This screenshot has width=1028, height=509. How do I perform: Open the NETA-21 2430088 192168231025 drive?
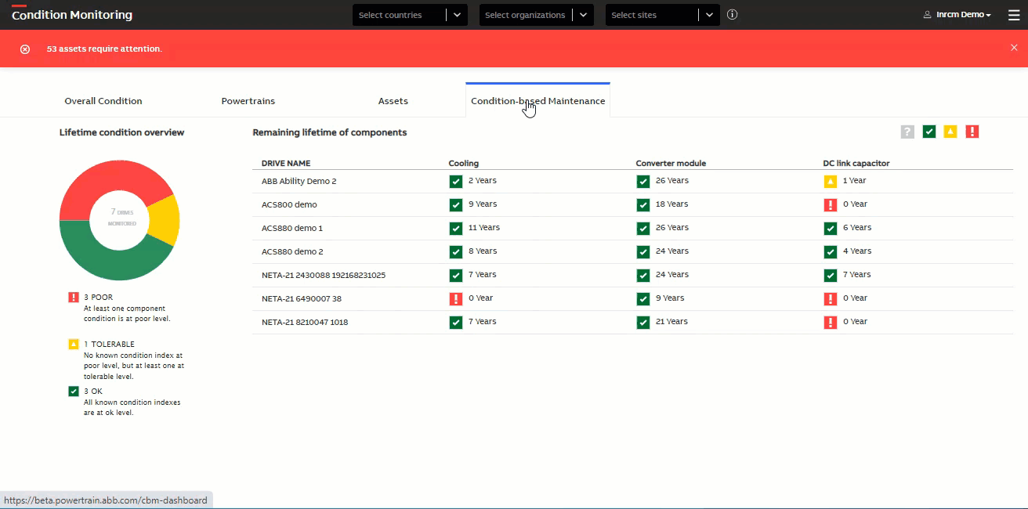click(x=324, y=275)
